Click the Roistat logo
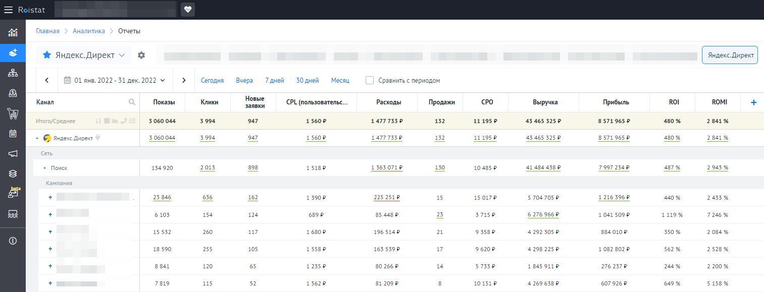The height and width of the screenshot is (292, 764). pos(32,10)
